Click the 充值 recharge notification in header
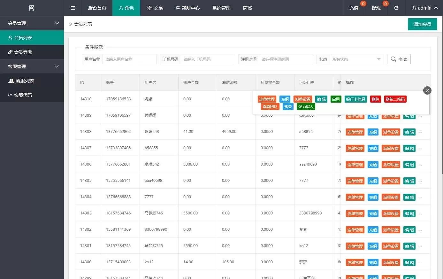The image size is (443, 279). (354, 8)
